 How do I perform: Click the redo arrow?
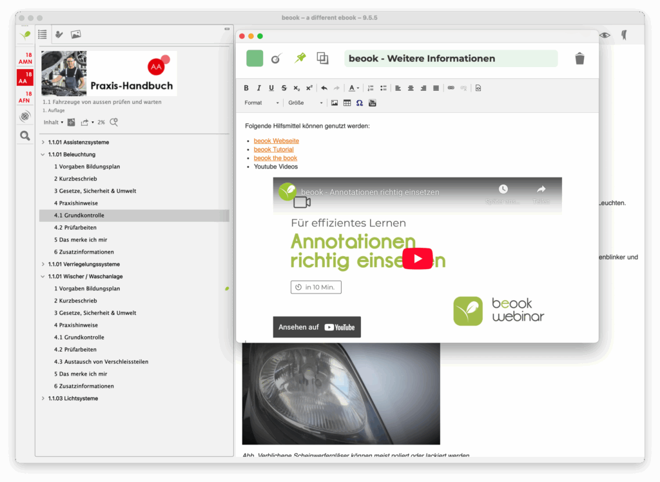click(336, 88)
